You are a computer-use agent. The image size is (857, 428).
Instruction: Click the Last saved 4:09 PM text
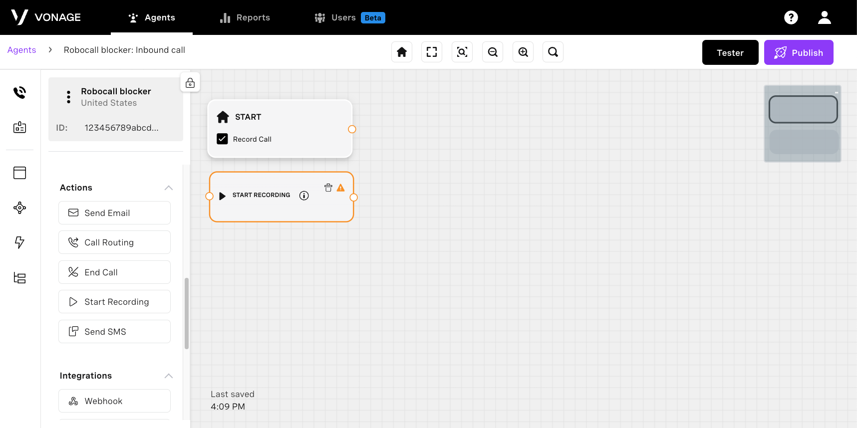[x=233, y=400]
